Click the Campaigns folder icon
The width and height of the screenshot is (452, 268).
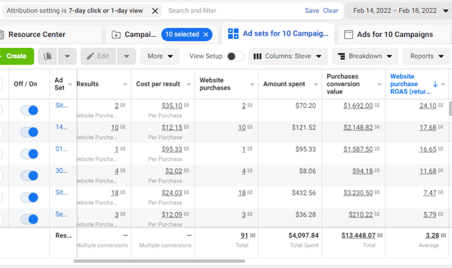[116, 35]
